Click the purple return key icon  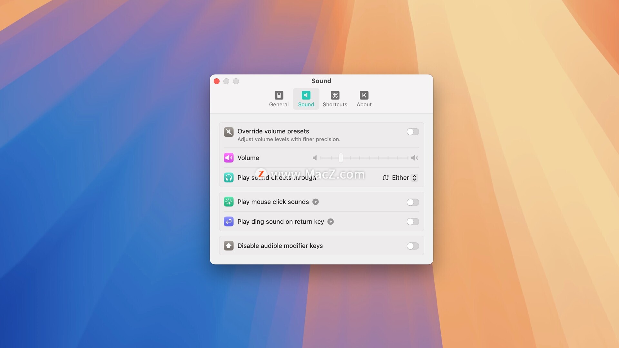tap(229, 222)
